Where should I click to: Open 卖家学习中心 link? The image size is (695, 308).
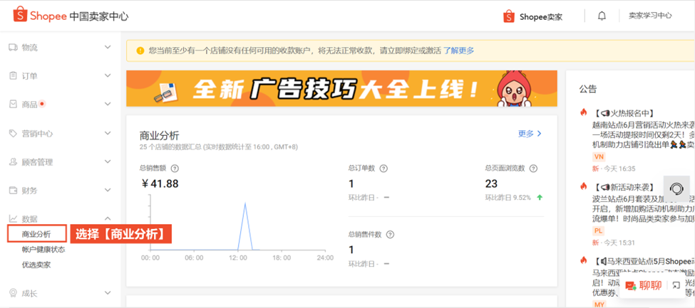(x=650, y=16)
